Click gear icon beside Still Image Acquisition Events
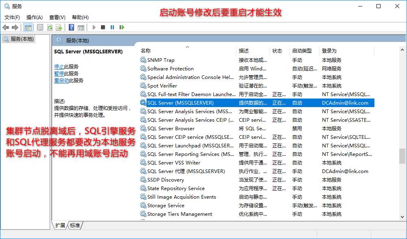 pyautogui.click(x=143, y=197)
